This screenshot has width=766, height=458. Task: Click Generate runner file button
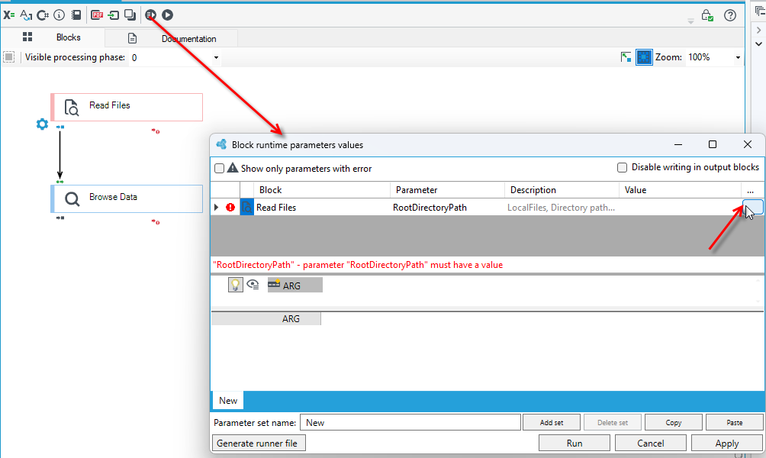259,443
